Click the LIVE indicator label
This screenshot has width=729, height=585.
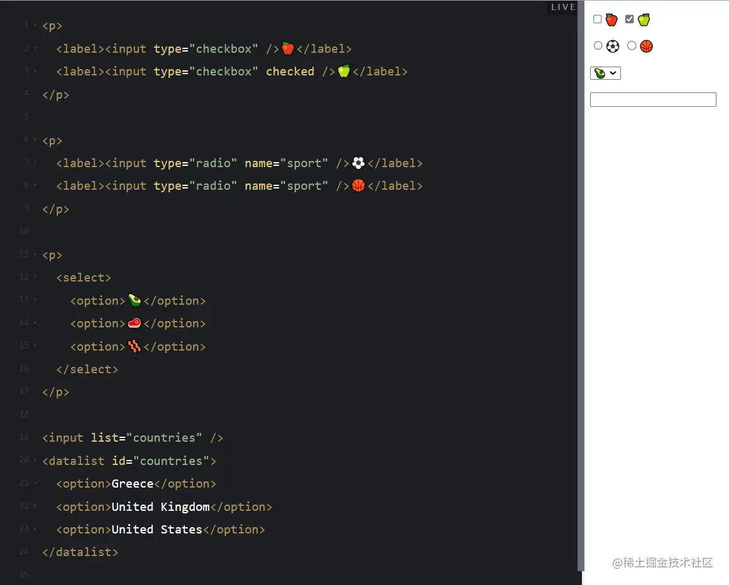(x=563, y=7)
